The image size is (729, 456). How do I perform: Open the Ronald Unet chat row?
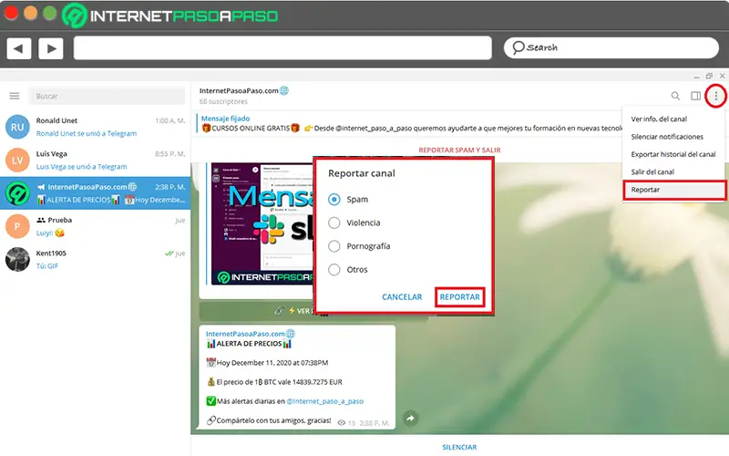click(x=96, y=127)
